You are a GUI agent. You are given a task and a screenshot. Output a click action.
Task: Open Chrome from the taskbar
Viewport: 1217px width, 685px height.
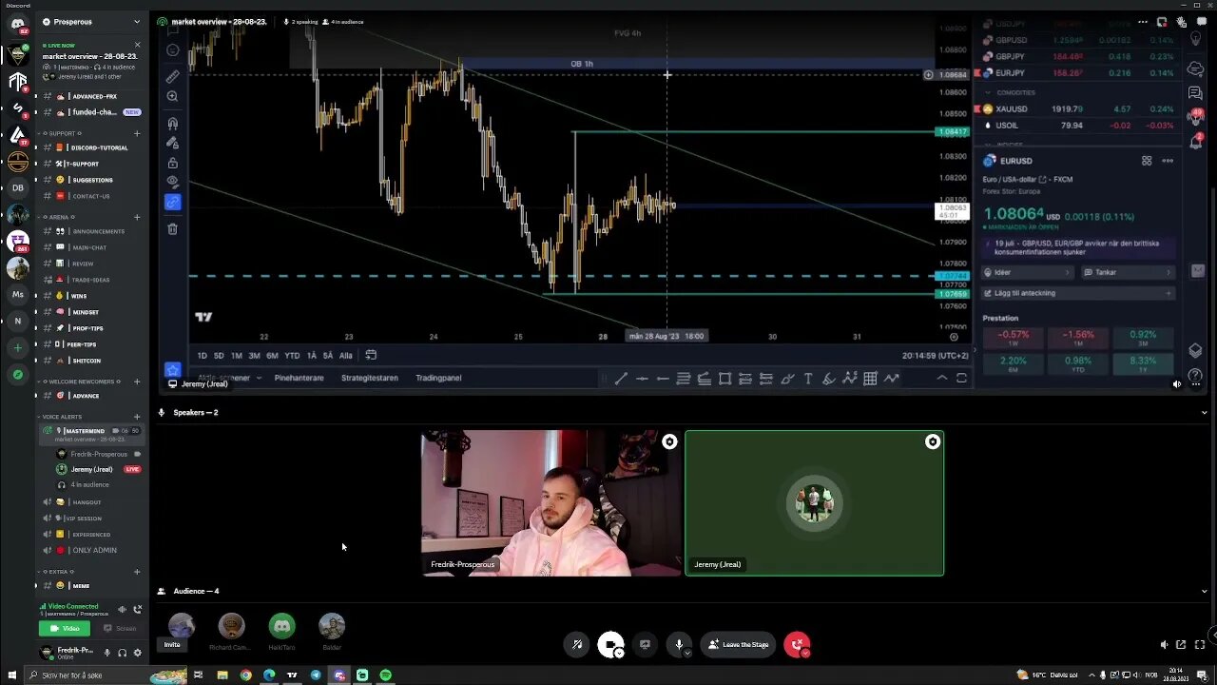245,675
